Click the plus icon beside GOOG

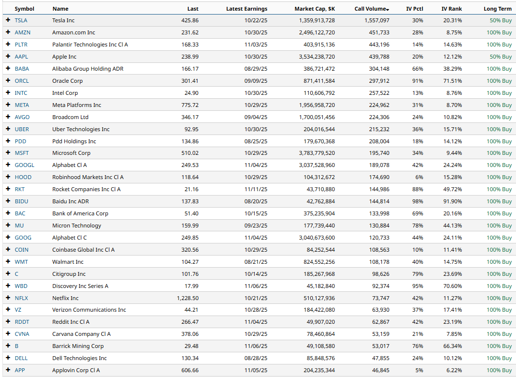(x=8, y=238)
